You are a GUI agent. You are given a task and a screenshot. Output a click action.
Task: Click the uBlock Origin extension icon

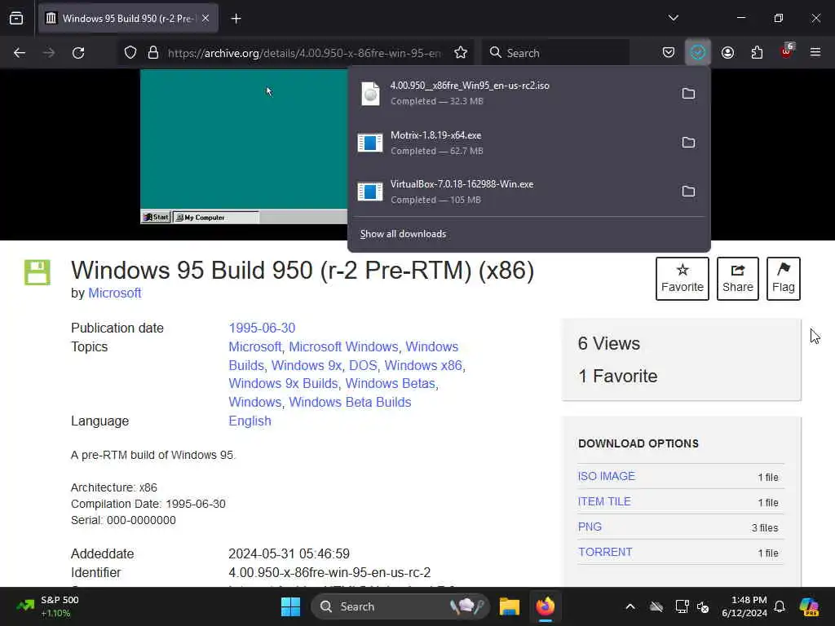coord(787,51)
